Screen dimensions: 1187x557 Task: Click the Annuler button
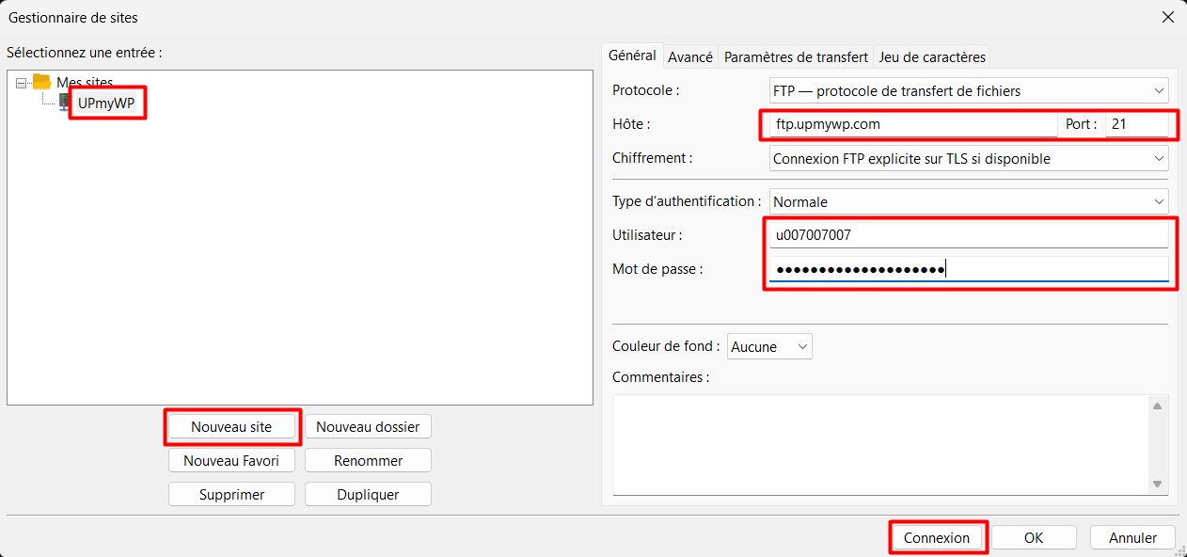(x=1133, y=537)
